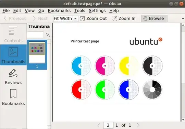The height and width of the screenshot is (129, 185).
Task: Open the Settings menu
Action: click(x=97, y=11)
